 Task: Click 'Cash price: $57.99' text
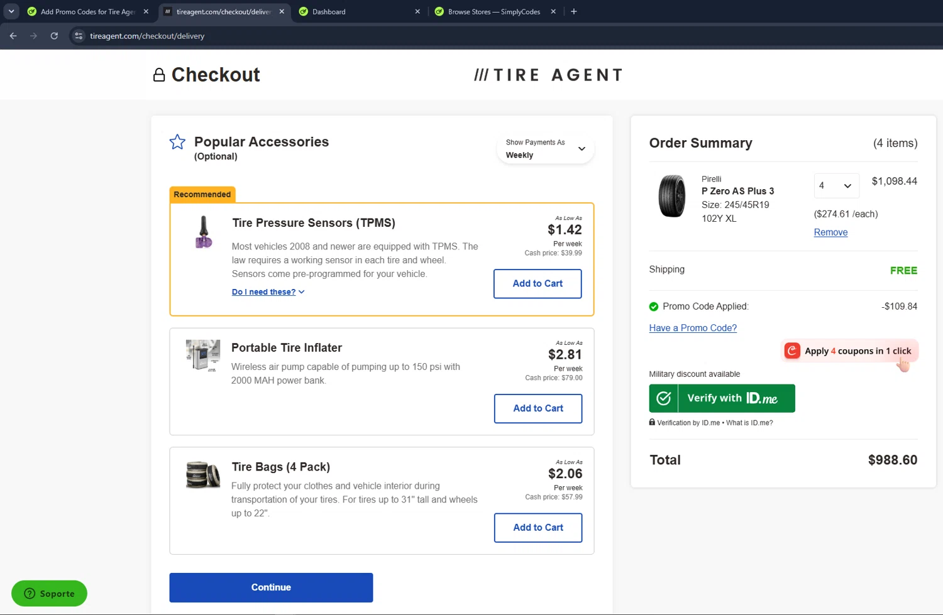click(x=554, y=497)
